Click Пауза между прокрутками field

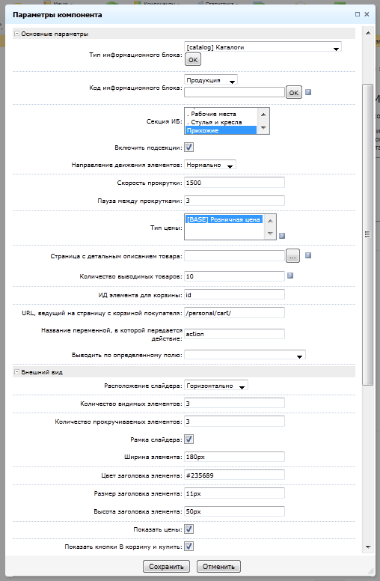coord(234,201)
